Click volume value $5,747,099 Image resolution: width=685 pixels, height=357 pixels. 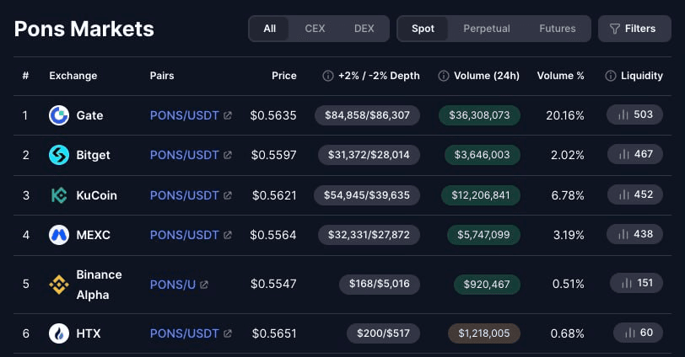pos(483,235)
